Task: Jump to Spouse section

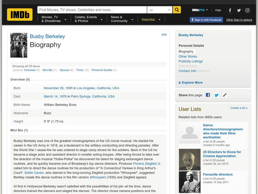Action: tap(64, 70)
